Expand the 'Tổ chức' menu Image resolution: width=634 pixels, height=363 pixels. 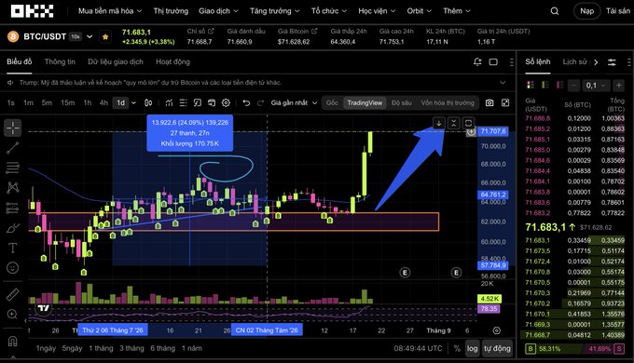[x=329, y=11]
